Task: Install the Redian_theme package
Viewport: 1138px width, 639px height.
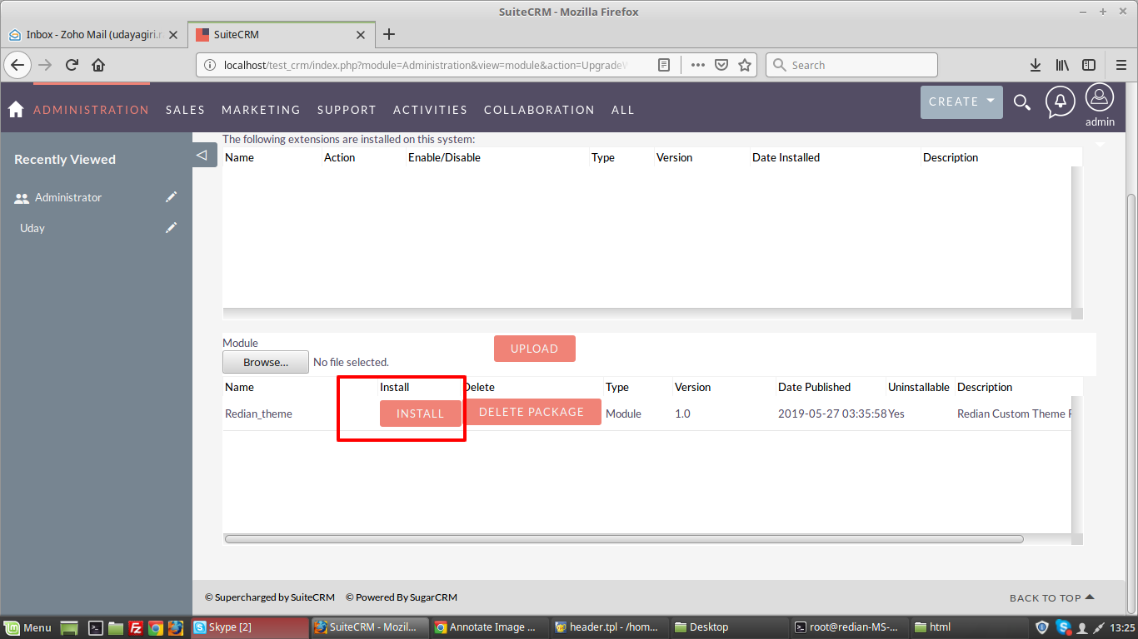Action: pyautogui.click(x=420, y=414)
